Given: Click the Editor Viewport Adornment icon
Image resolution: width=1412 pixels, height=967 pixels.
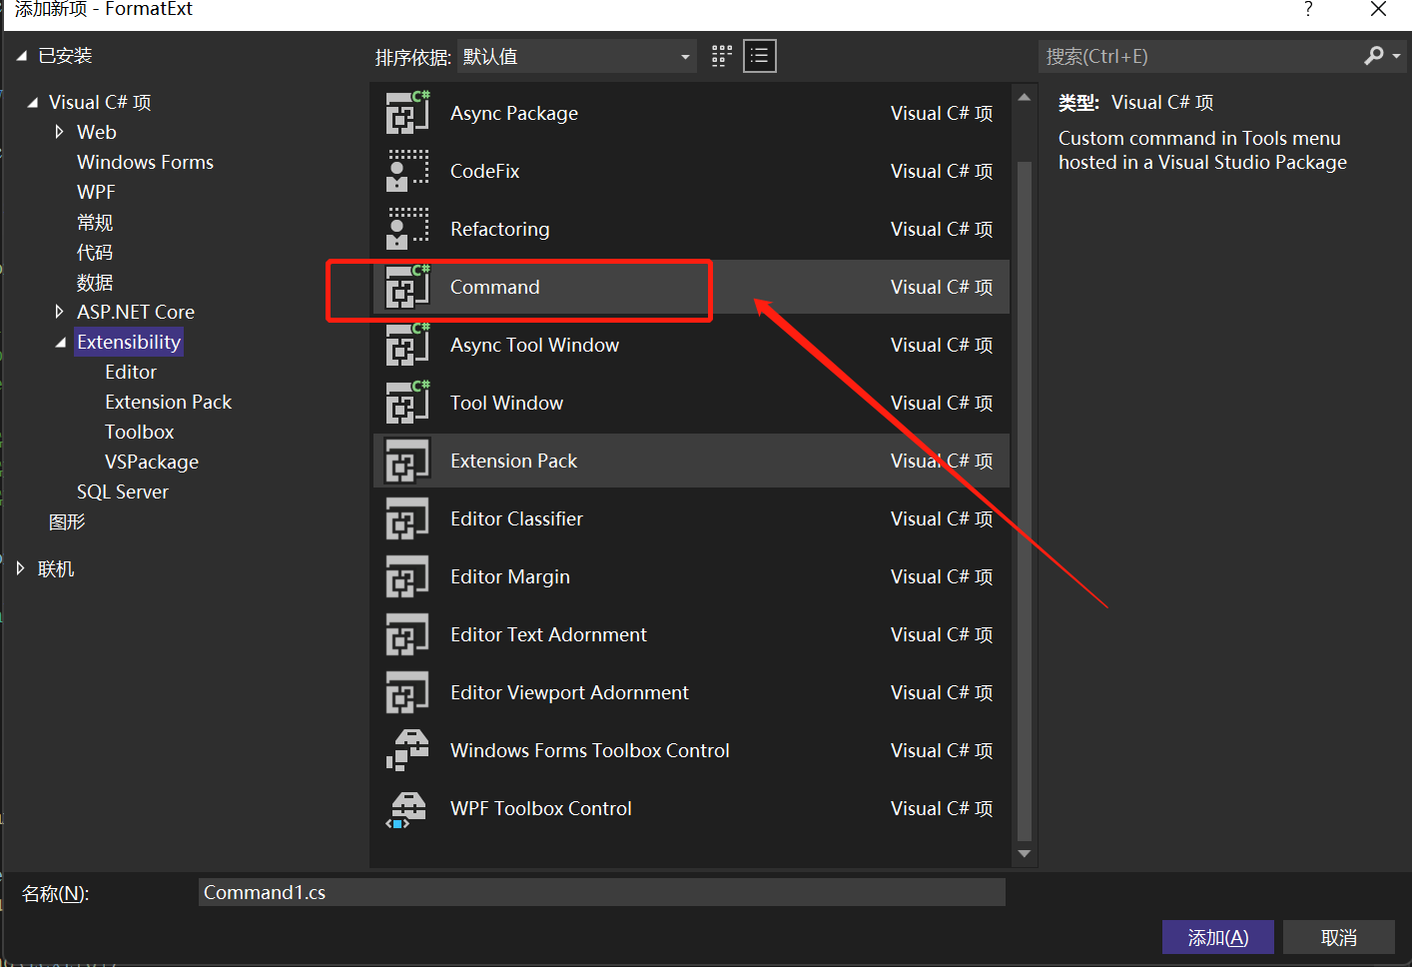Looking at the screenshot, I should [x=407, y=692].
